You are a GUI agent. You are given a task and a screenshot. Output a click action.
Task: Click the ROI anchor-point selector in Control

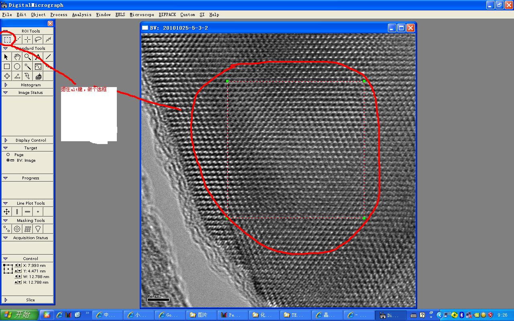click(x=8, y=269)
